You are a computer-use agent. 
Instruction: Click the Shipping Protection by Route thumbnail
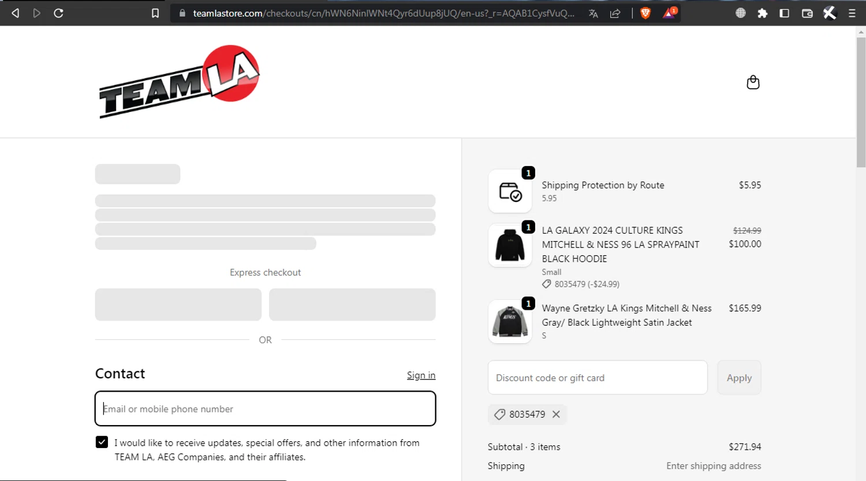(510, 191)
